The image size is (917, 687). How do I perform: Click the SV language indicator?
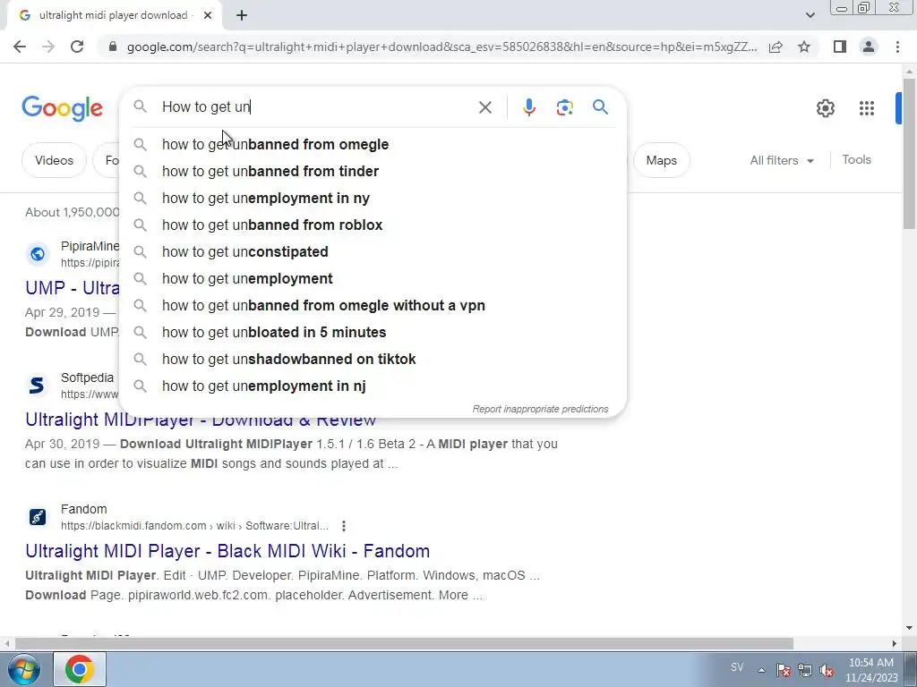[737, 667]
